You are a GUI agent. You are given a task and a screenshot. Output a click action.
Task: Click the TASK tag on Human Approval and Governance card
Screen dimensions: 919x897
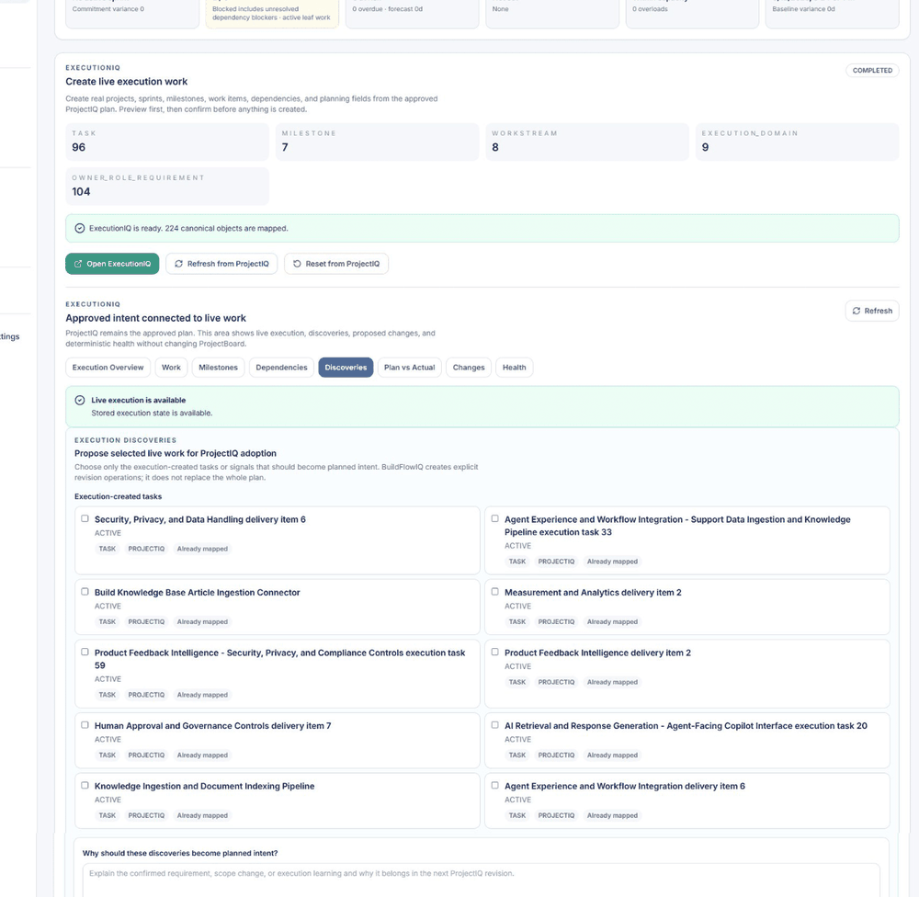[x=108, y=755]
